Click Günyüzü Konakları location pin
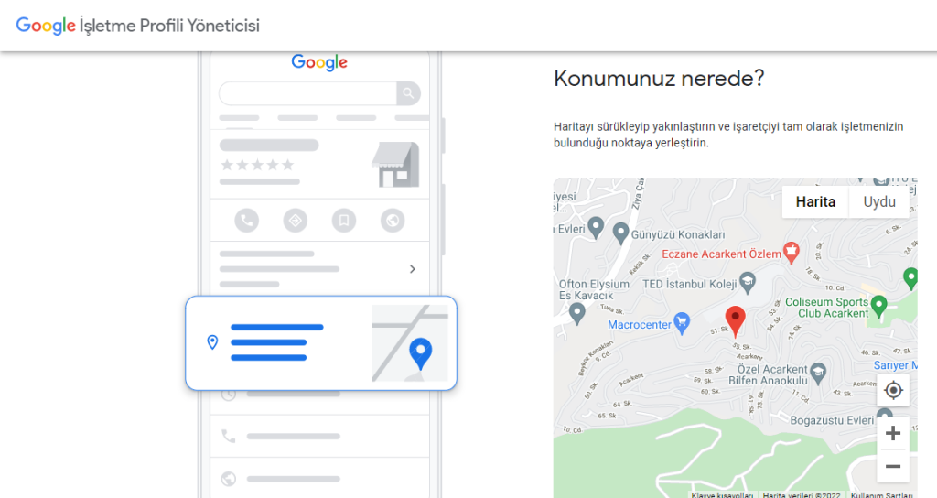This screenshot has height=498, width=937. coord(621,233)
